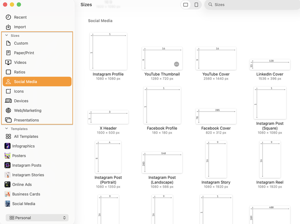Open the Personal workspace dropdown
This screenshot has height=224, width=300.
[37, 218]
